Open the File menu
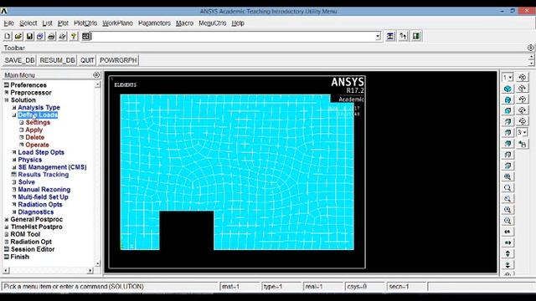536x301 pixels. (9, 23)
